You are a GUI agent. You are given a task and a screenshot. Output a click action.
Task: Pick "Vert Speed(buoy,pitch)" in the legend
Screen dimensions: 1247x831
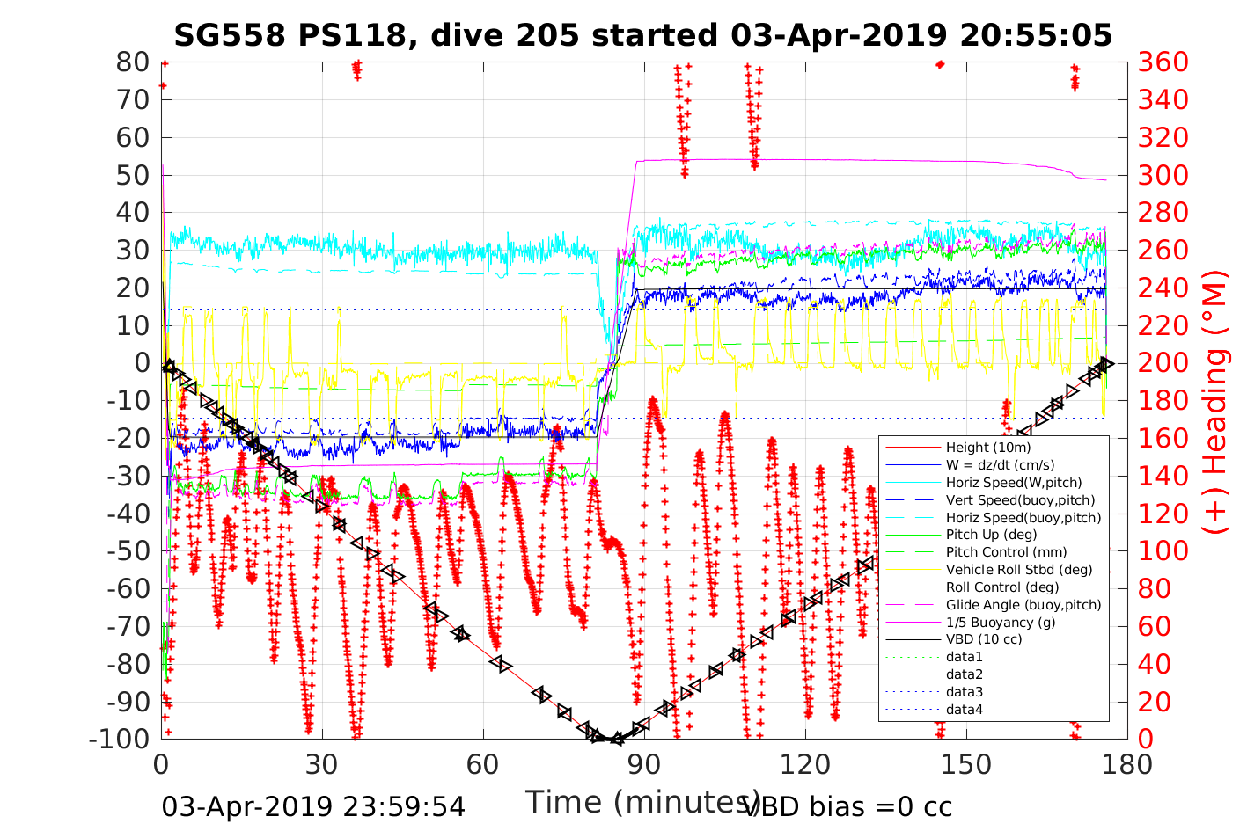click(x=1020, y=500)
